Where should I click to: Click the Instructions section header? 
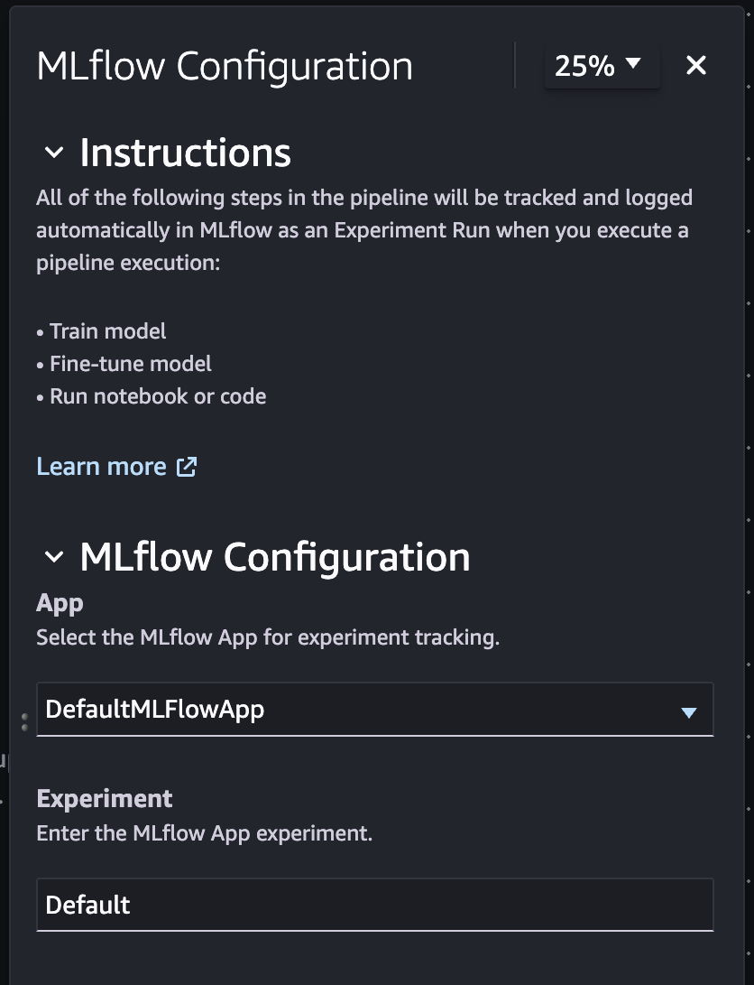click(x=186, y=153)
